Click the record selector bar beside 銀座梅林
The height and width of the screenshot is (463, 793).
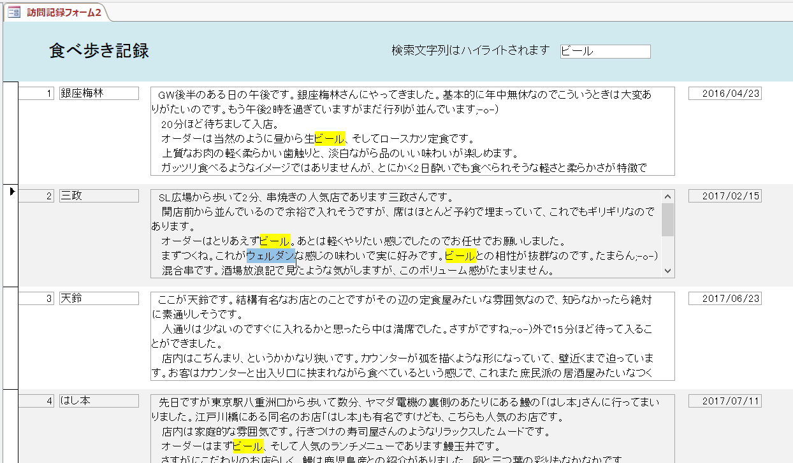coord(11,127)
